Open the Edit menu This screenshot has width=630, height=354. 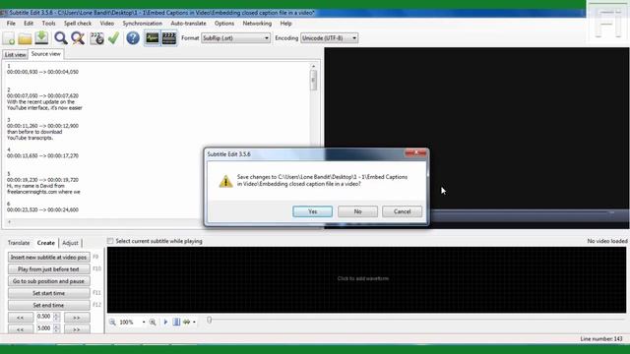click(x=29, y=24)
